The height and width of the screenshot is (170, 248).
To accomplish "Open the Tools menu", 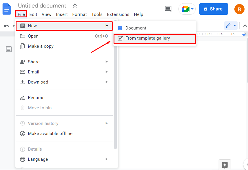I will (x=97, y=14).
